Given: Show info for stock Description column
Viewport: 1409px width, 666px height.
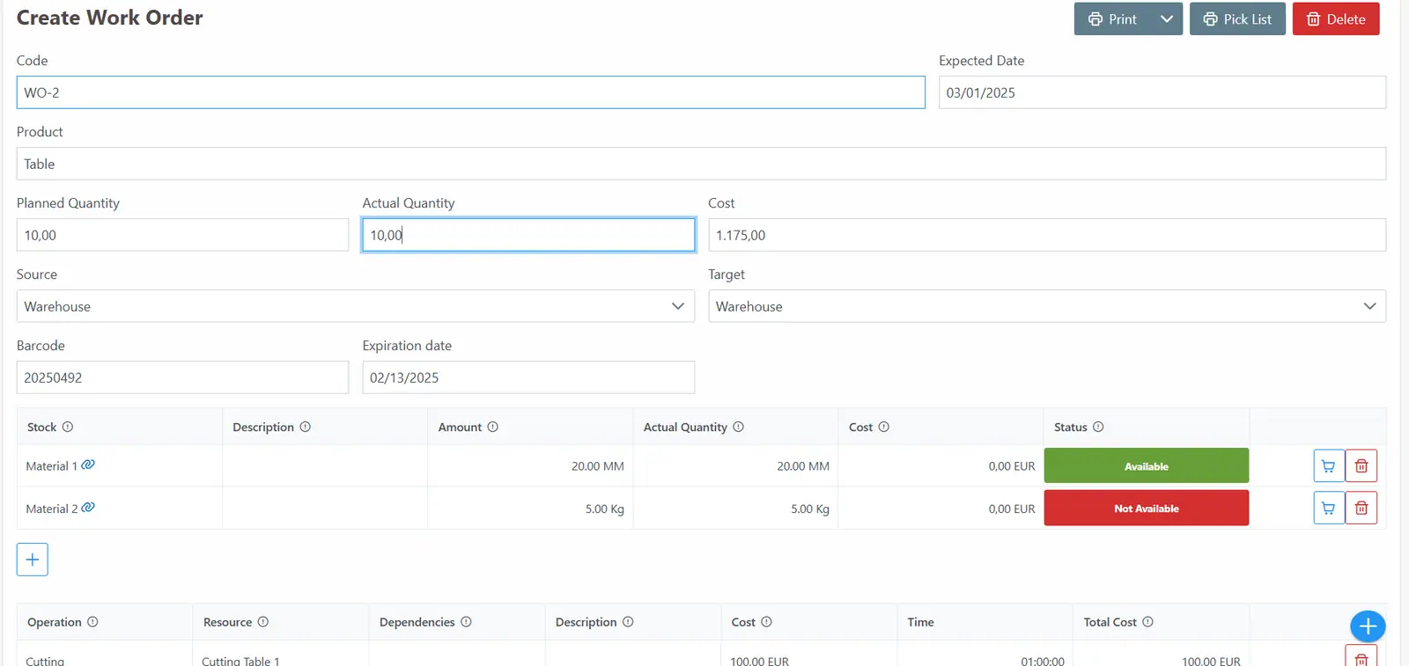Looking at the screenshot, I should coord(306,427).
